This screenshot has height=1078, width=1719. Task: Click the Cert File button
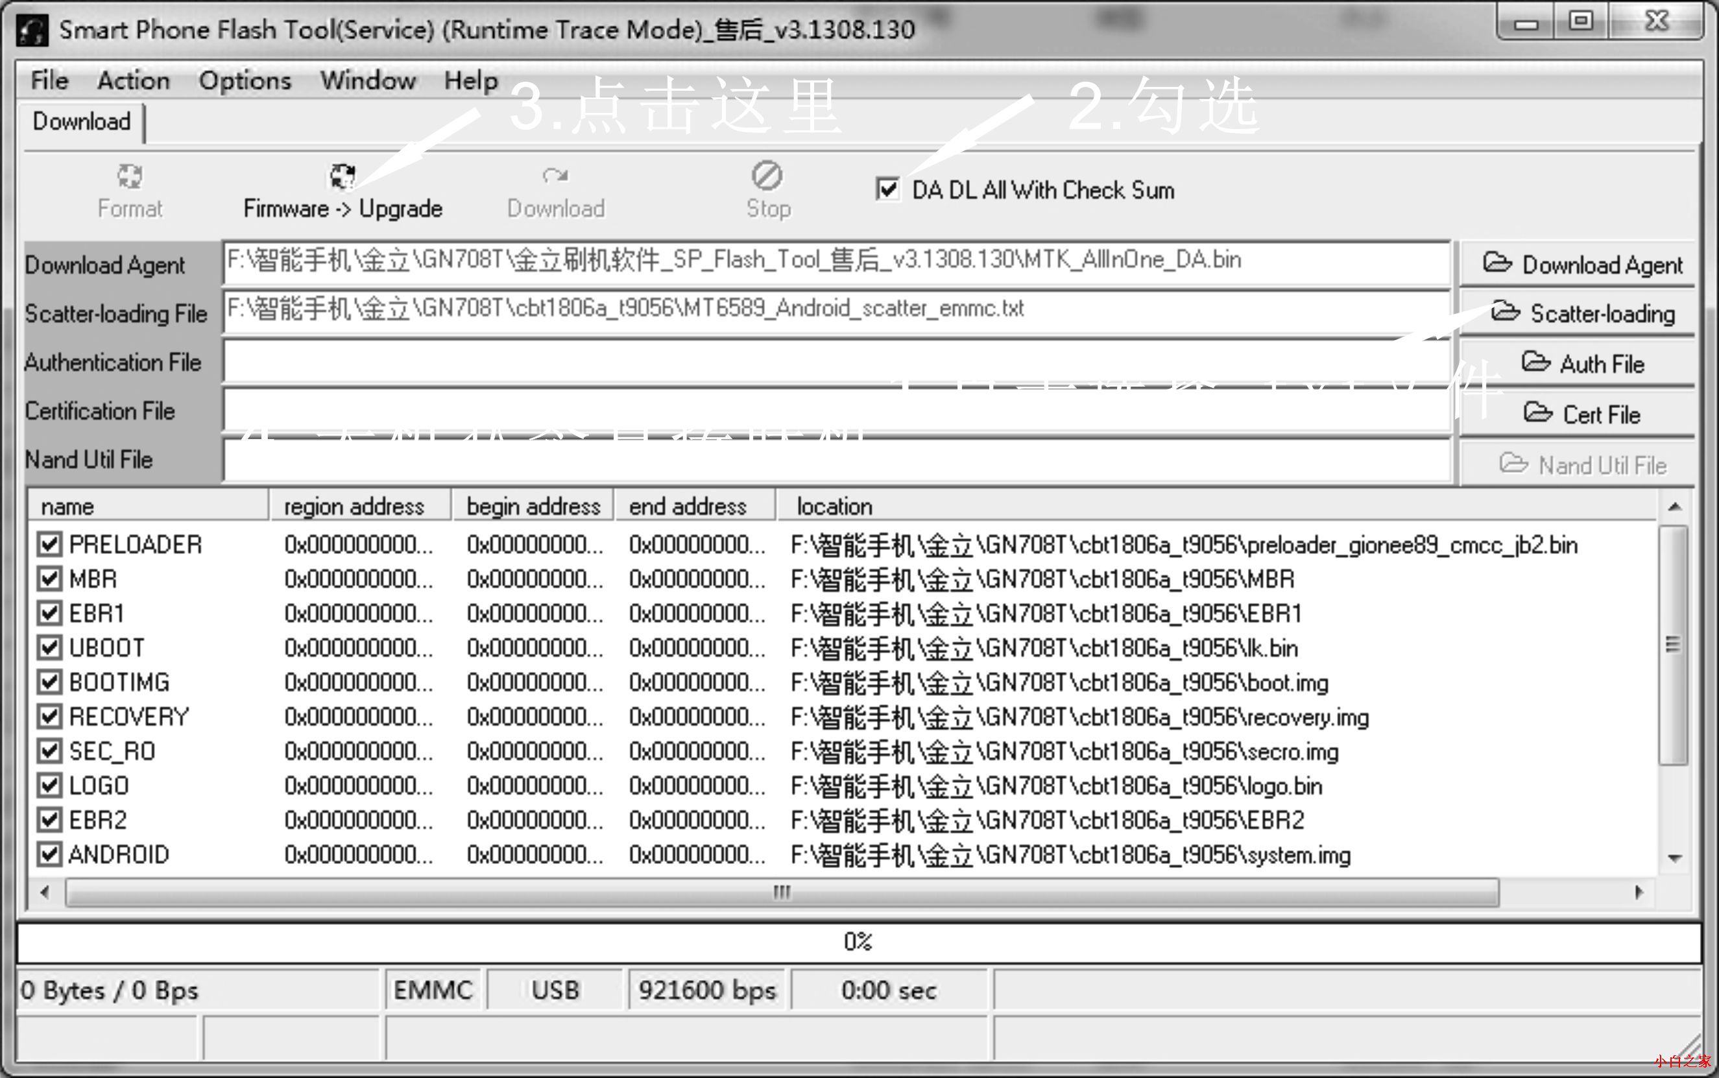pos(1578,414)
